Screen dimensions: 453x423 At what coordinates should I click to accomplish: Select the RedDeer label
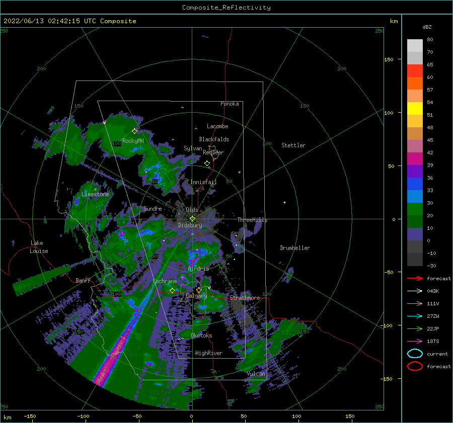click(x=213, y=152)
